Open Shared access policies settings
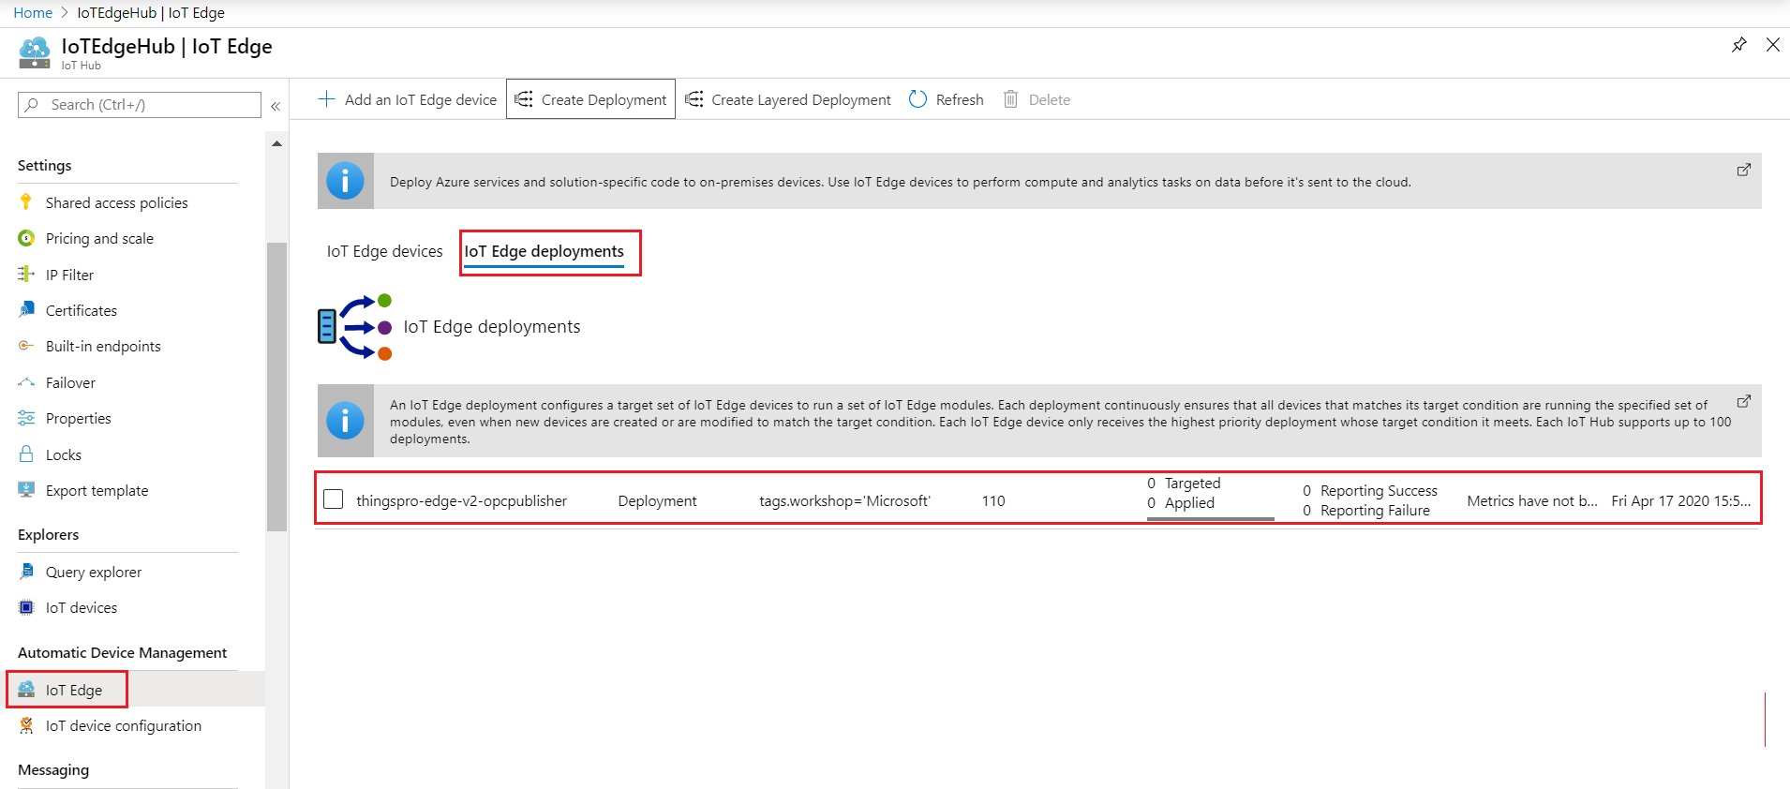The width and height of the screenshot is (1790, 789). [116, 202]
